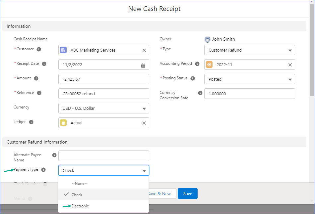
Task: Choose Electronic payment type option
Action: (103, 206)
